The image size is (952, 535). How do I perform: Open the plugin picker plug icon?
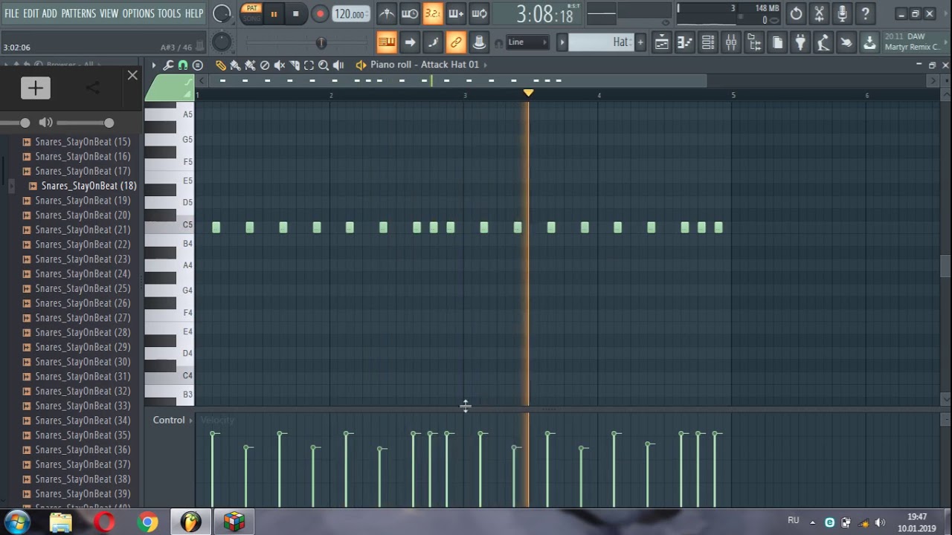(800, 42)
